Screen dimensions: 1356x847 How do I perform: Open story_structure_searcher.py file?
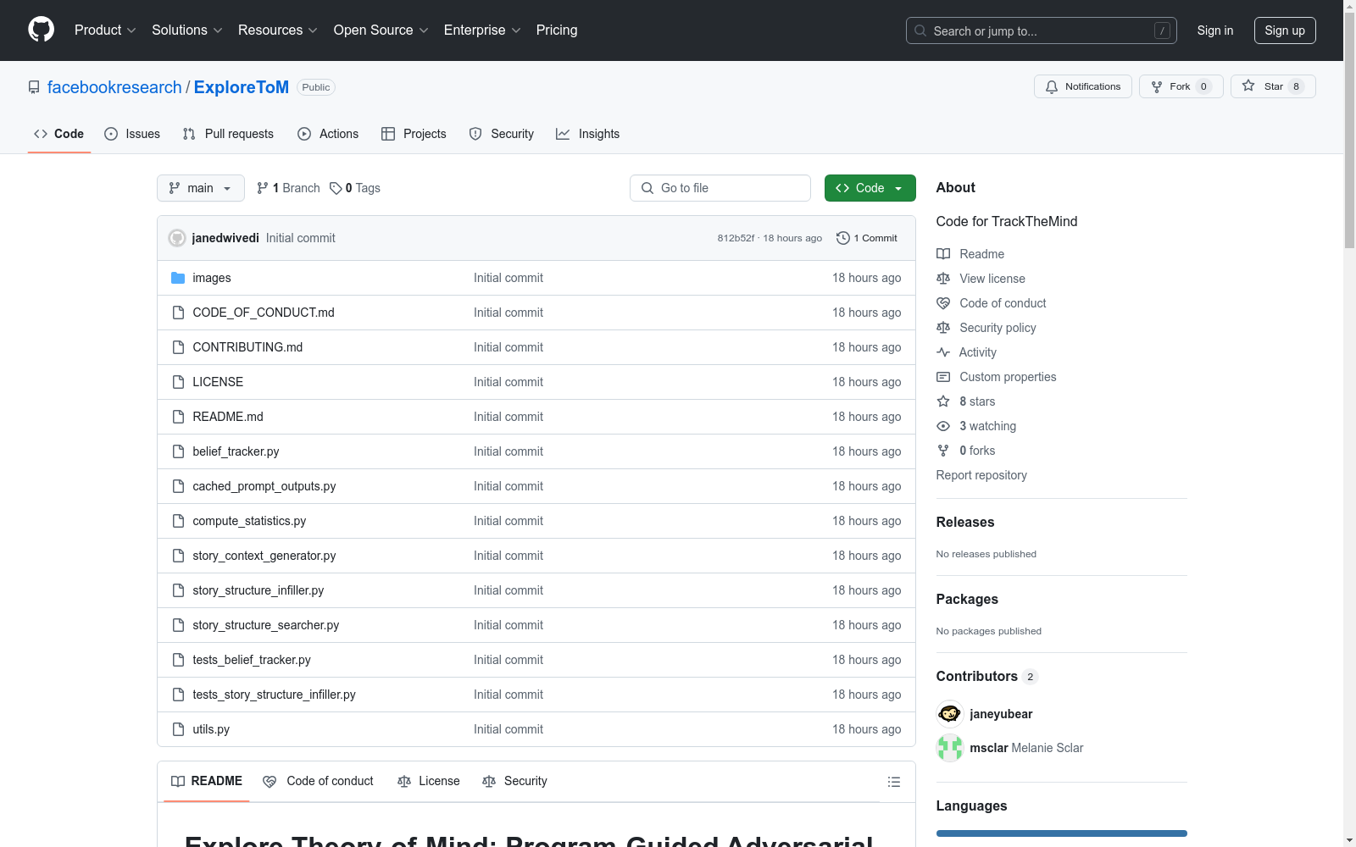click(266, 625)
